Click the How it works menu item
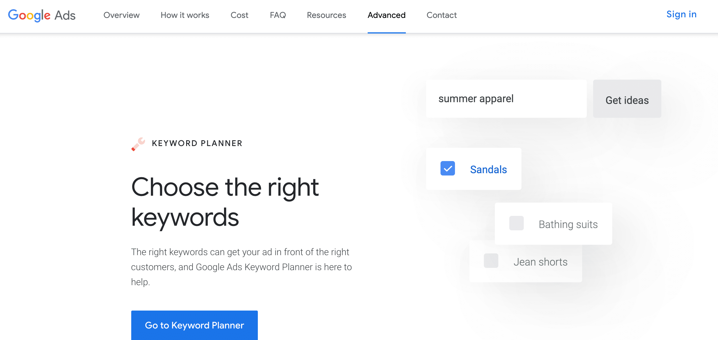The width and height of the screenshot is (718, 340). click(185, 15)
